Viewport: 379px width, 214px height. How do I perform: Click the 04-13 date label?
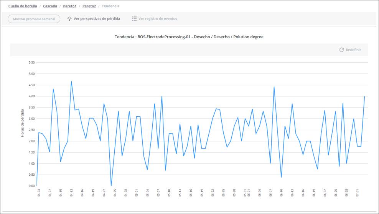pos(71,193)
